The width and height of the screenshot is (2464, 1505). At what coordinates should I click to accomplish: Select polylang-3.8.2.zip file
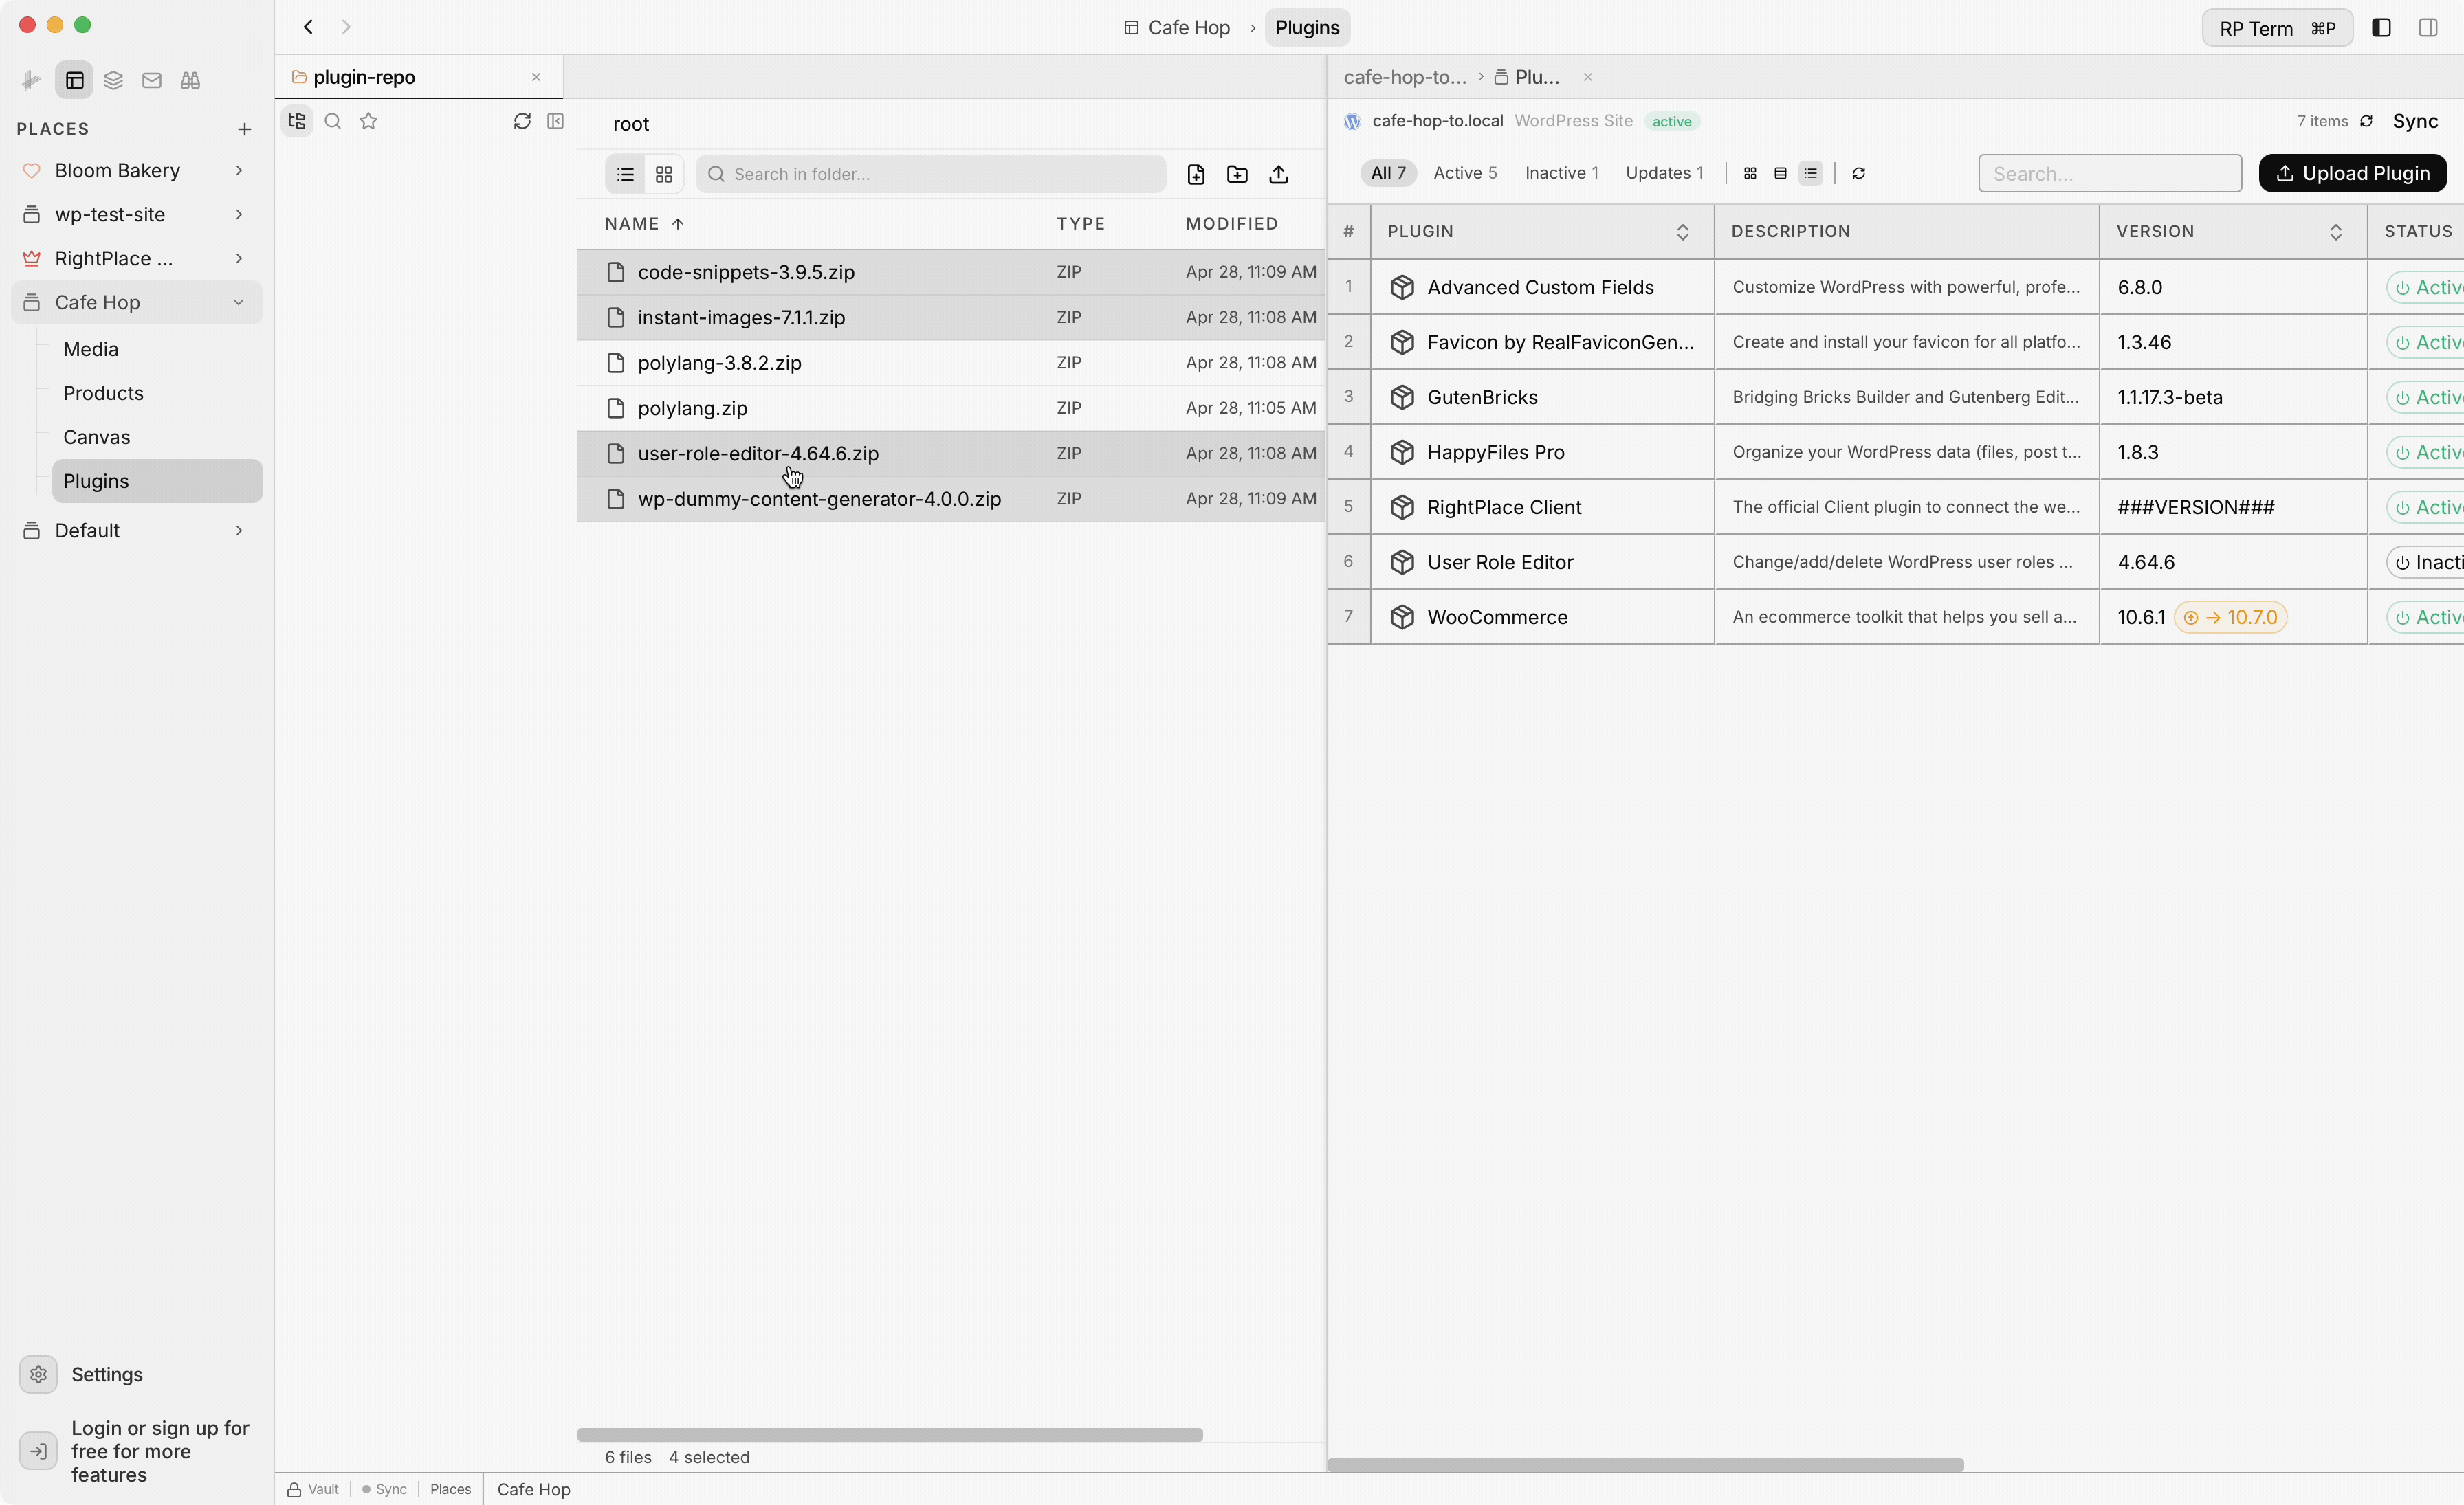pos(950,363)
